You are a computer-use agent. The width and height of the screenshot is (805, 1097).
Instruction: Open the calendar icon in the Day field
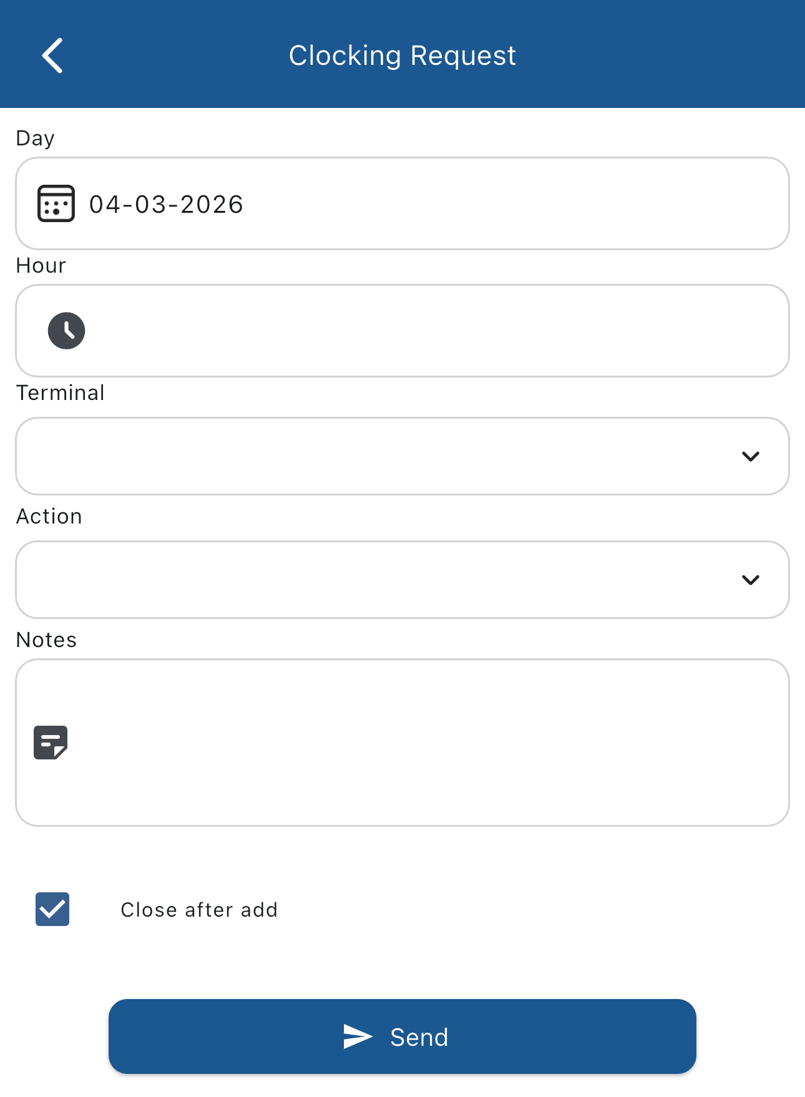pyautogui.click(x=57, y=203)
